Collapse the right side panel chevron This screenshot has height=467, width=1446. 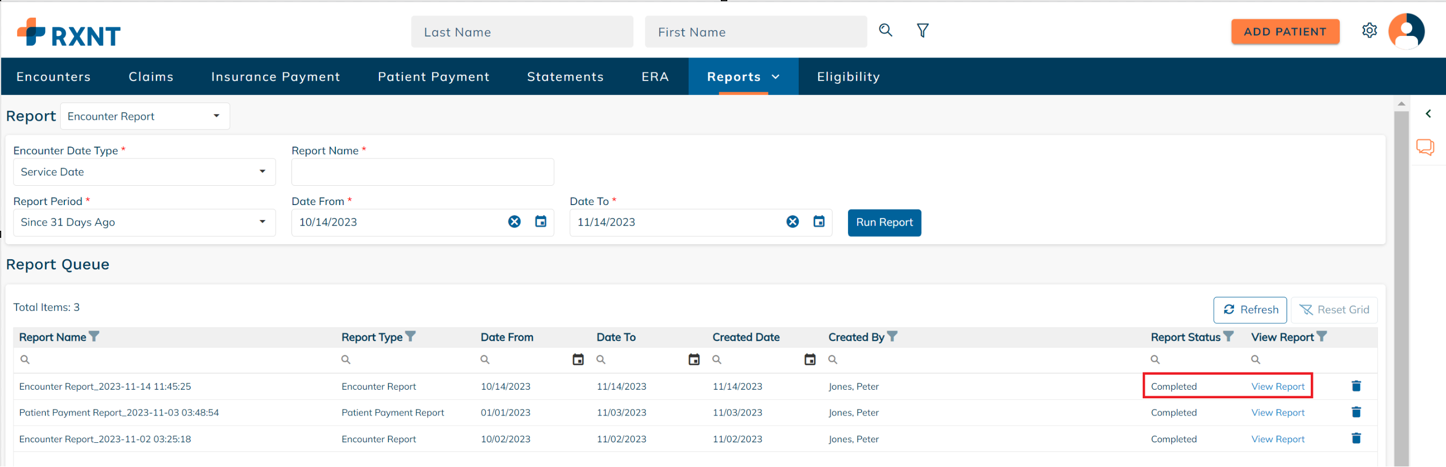(1428, 114)
